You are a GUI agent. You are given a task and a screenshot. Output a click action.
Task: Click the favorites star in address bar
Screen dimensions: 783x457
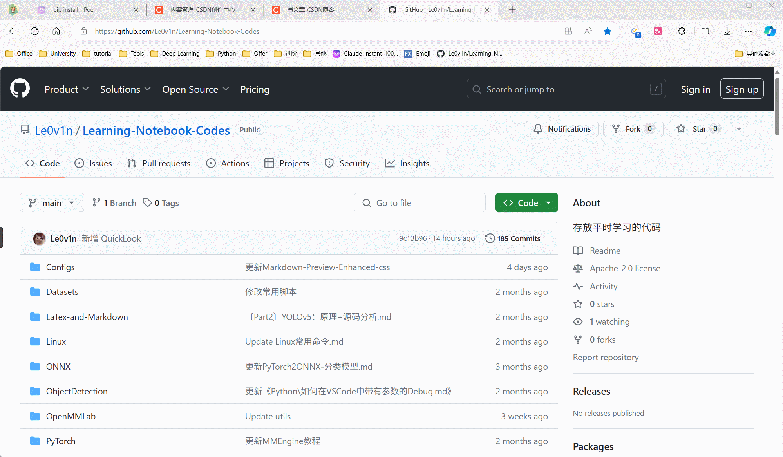pos(608,31)
